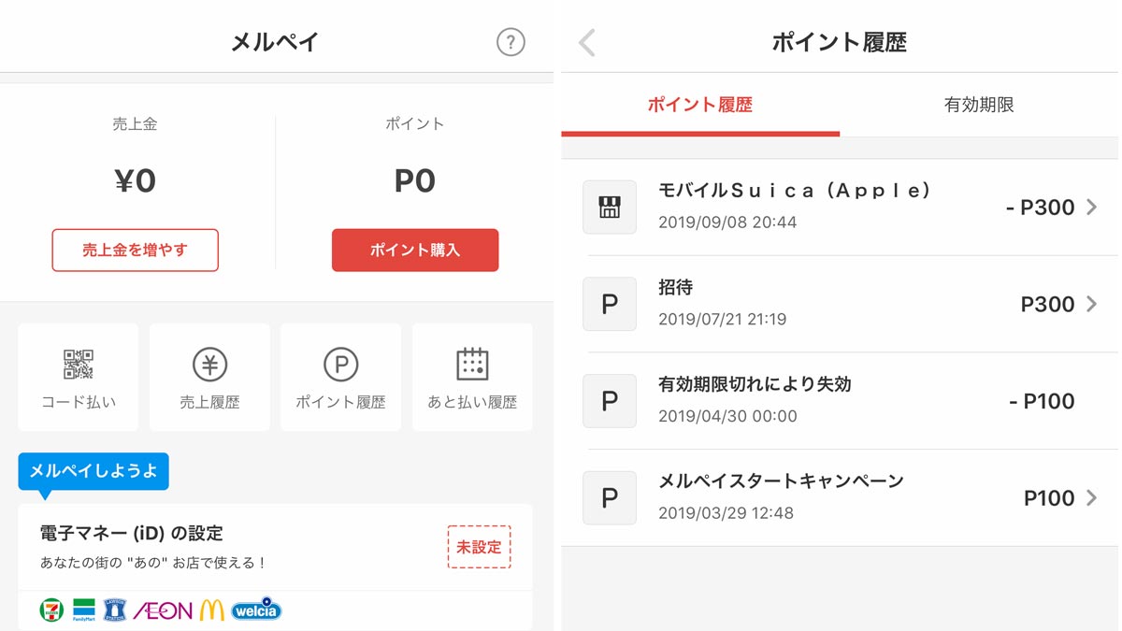Screen dimensions: 1122x631
Task: Open the 電子マネー (iD) の設定 row
Action: pos(275,547)
